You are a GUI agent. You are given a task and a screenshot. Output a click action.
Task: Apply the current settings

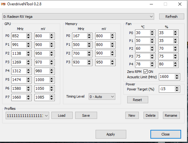click(x=111, y=134)
